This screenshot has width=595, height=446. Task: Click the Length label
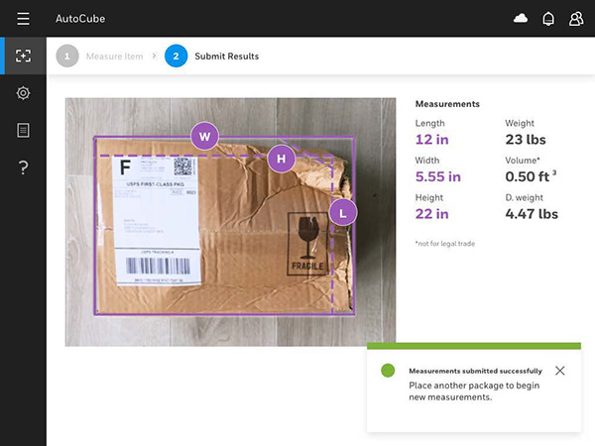coord(430,123)
